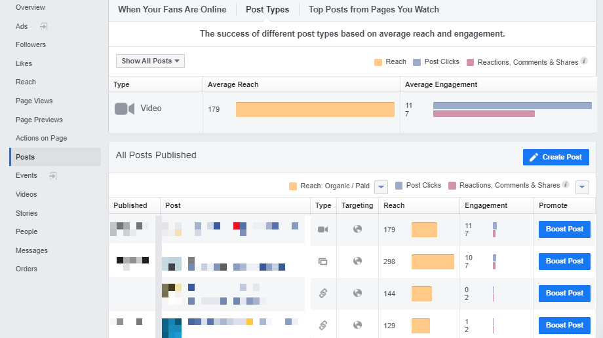Click the link type icon in the 144 reach row
Viewport: 603px width, 338px height.
(322, 294)
